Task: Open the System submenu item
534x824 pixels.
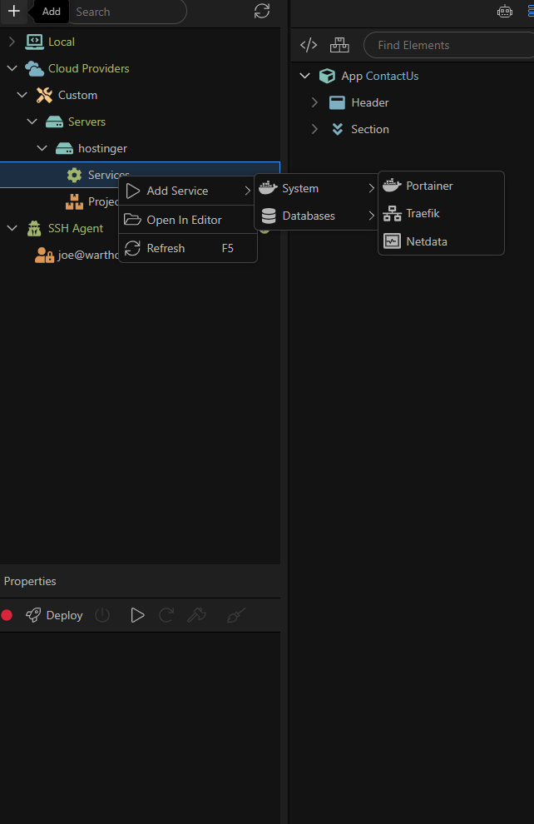Action: (317, 188)
